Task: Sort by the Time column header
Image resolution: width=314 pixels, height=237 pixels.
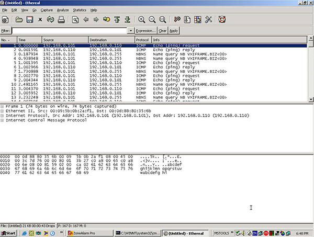Action: [29, 40]
